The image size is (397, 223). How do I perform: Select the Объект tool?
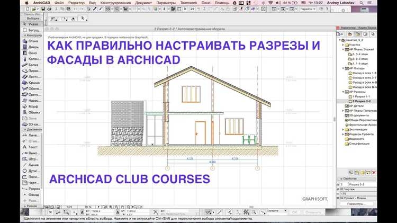[31, 112]
